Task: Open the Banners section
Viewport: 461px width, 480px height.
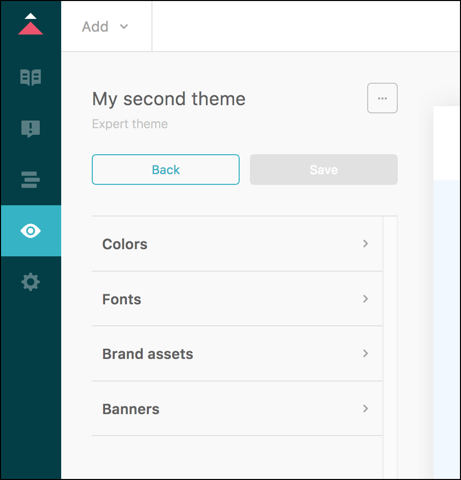Action: [131, 409]
